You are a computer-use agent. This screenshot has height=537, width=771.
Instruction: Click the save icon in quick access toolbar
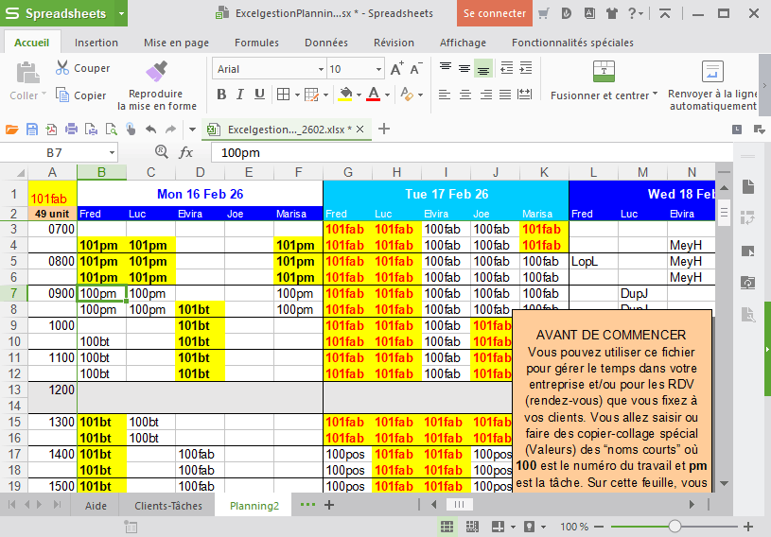32,130
